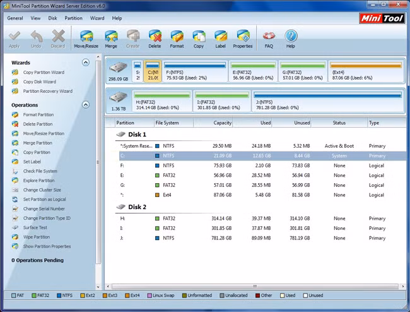Collapse the Operations panel section
The image size is (410, 312).
coord(86,105)
